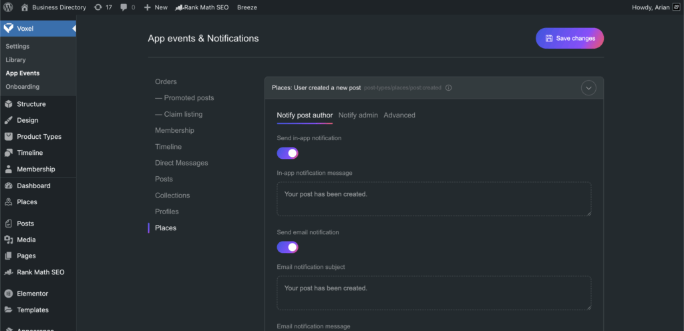Click the comments bubble icon
The image size is (684, 331).
(x=124, y=7)
